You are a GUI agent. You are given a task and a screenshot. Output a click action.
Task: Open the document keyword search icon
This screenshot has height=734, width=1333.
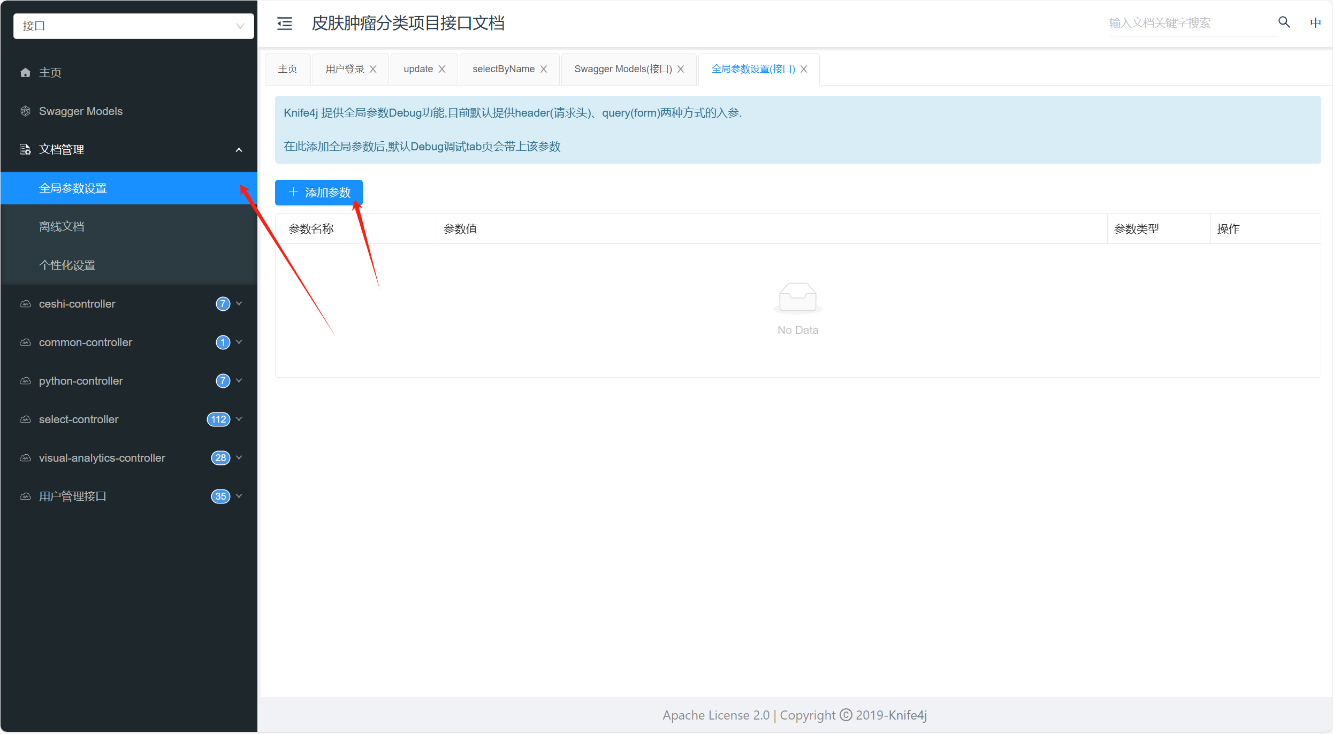pyautogui.click(x=1283, y=22)
